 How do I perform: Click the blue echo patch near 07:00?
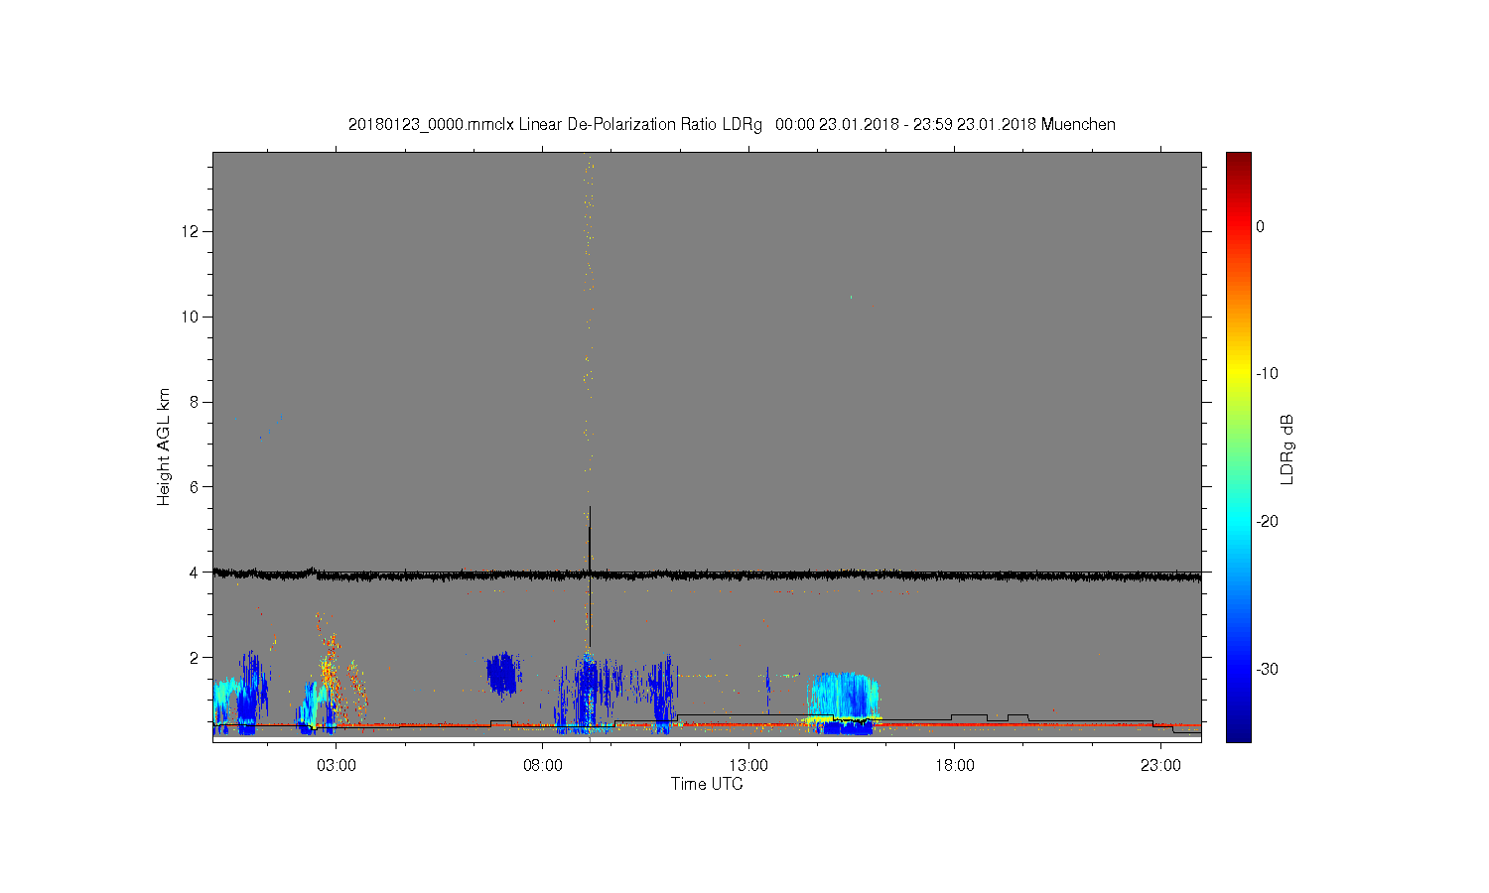click(x=503, y=673)
